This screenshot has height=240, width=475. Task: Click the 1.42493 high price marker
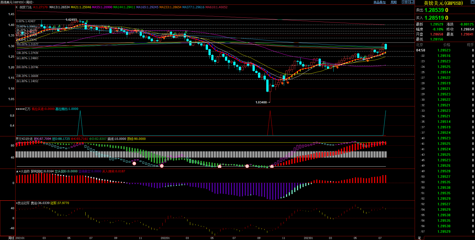[x=71, y=20]
